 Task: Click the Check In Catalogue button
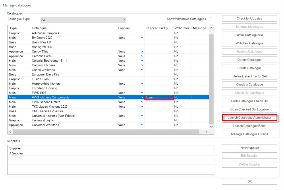[250, 84]
